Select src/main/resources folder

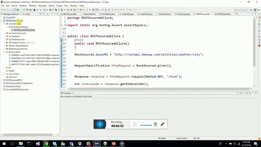17,33
